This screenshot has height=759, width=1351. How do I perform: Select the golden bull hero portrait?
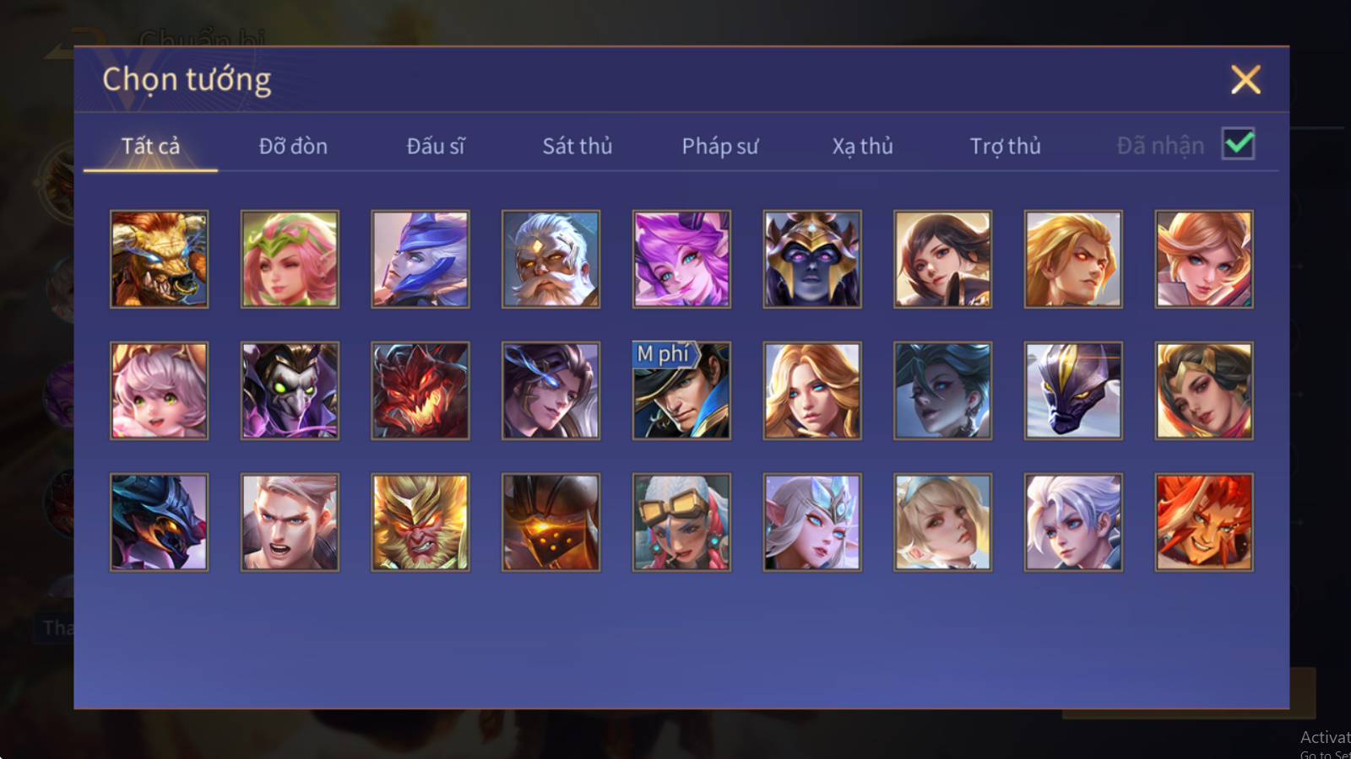159,259
